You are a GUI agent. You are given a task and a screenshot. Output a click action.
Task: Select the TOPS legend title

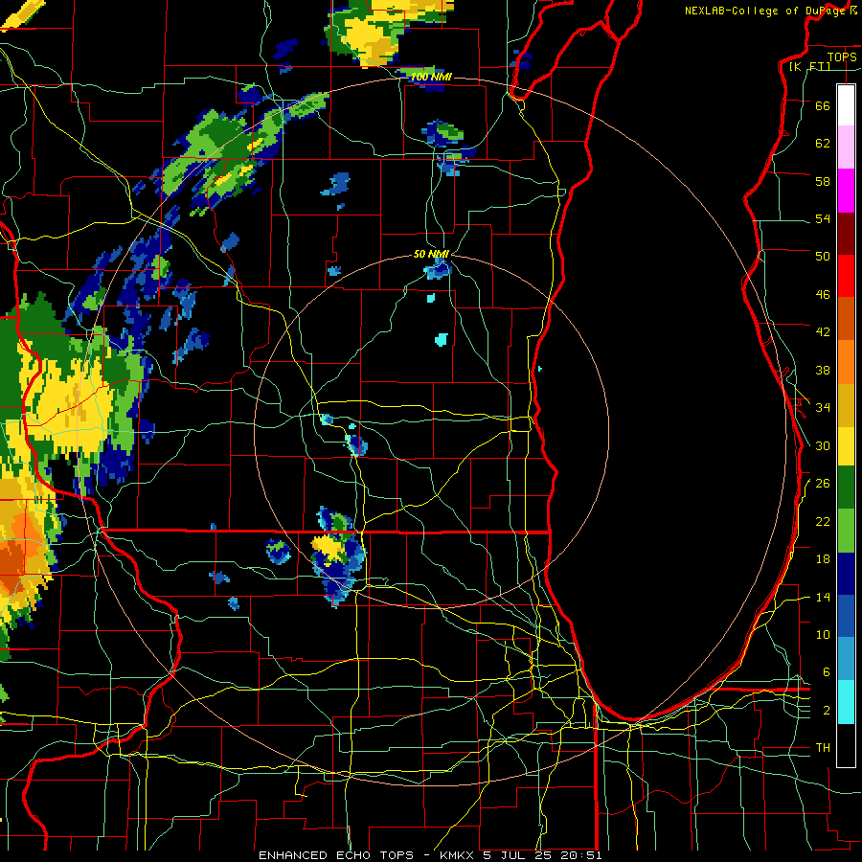coord(842,57)
